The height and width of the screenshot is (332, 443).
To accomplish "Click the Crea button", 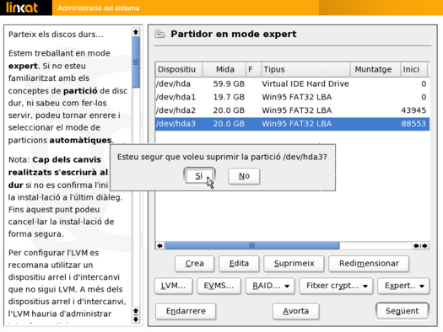I will point(194,264).
